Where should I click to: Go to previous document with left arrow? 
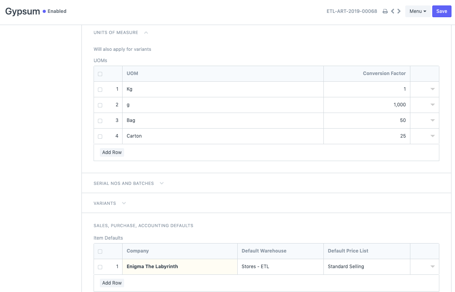click(393, 11)
